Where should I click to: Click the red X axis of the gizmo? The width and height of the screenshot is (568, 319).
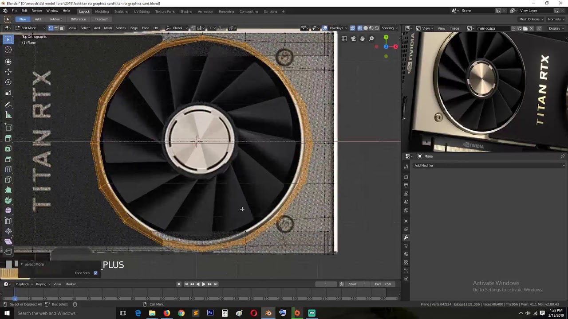[x=395, y=47]
